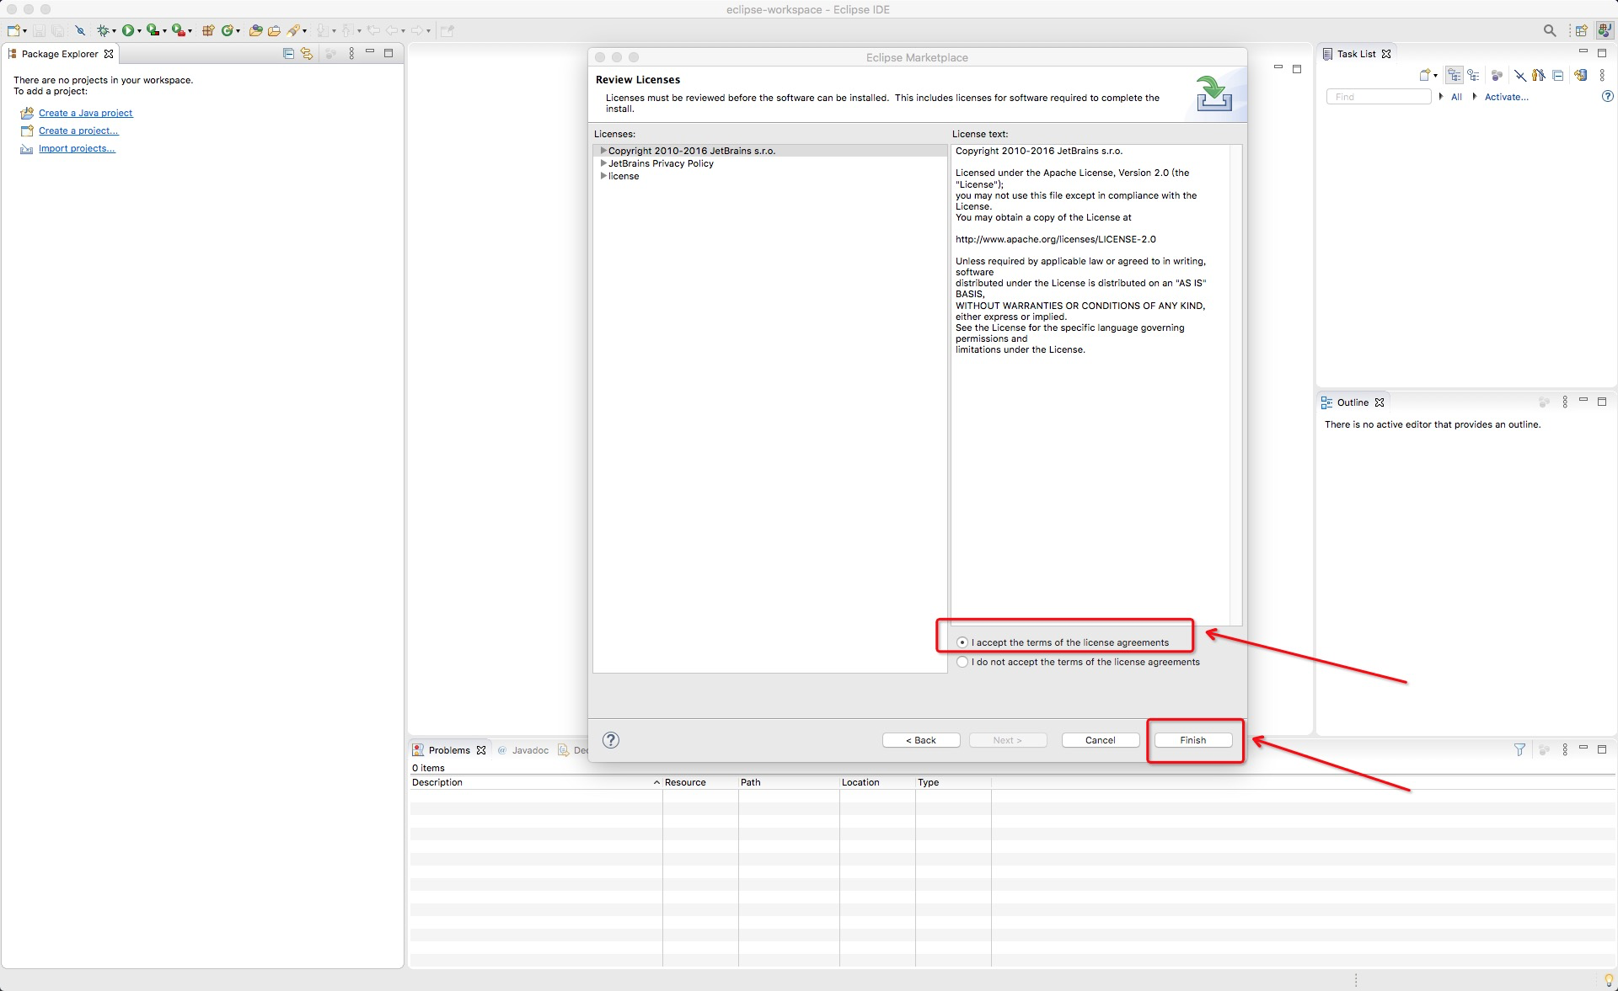Click the Open Type toolbar icon

255,30
